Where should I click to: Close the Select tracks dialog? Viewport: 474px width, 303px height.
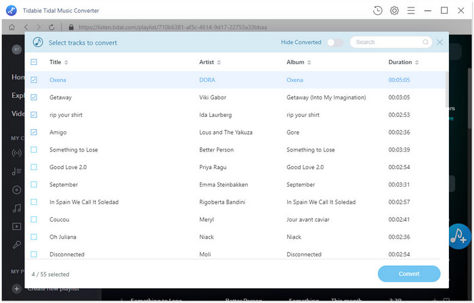[440, 42]
